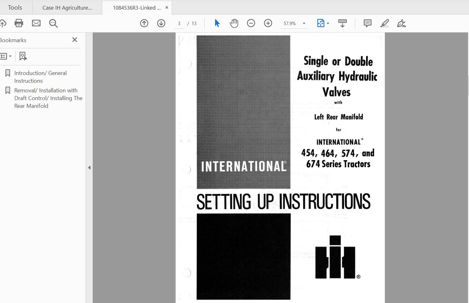Image resolution: width=469 pixels, height=303 pixels.
Task: Go to next page arrow
Action: coord(161,23)
